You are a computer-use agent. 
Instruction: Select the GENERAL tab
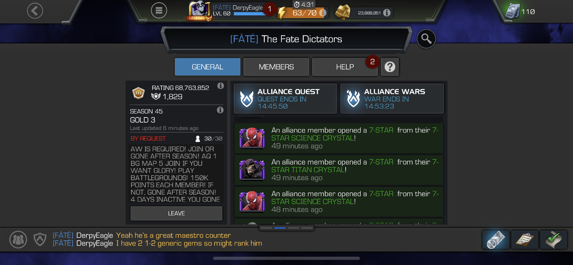pyautogui.click(x=208, y=67)
